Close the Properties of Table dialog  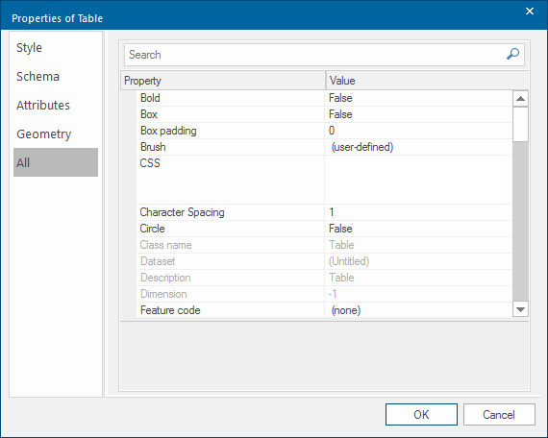(x=530, y=12)
